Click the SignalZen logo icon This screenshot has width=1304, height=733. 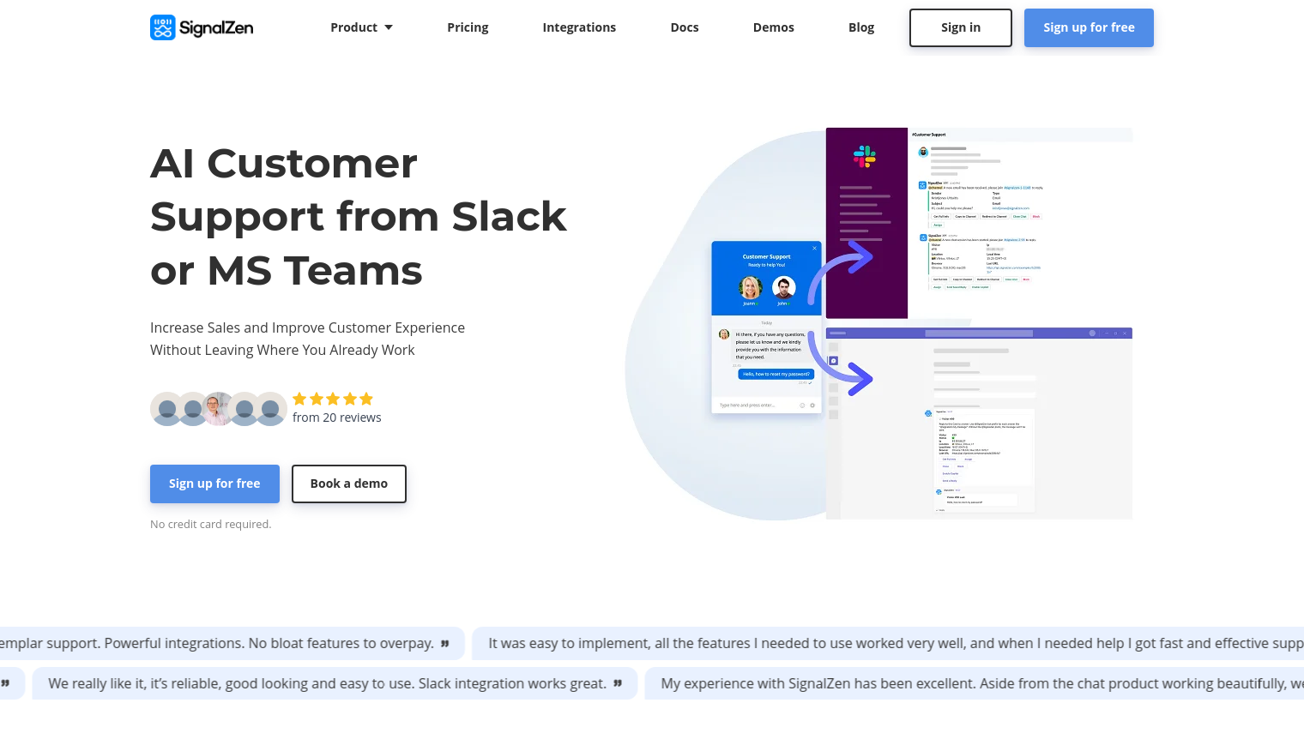(163, 27)
